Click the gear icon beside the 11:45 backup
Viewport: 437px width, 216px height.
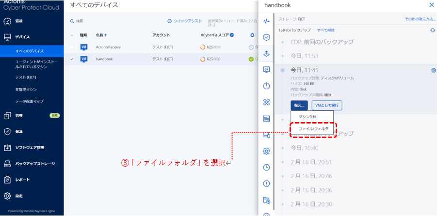[433, 70]
